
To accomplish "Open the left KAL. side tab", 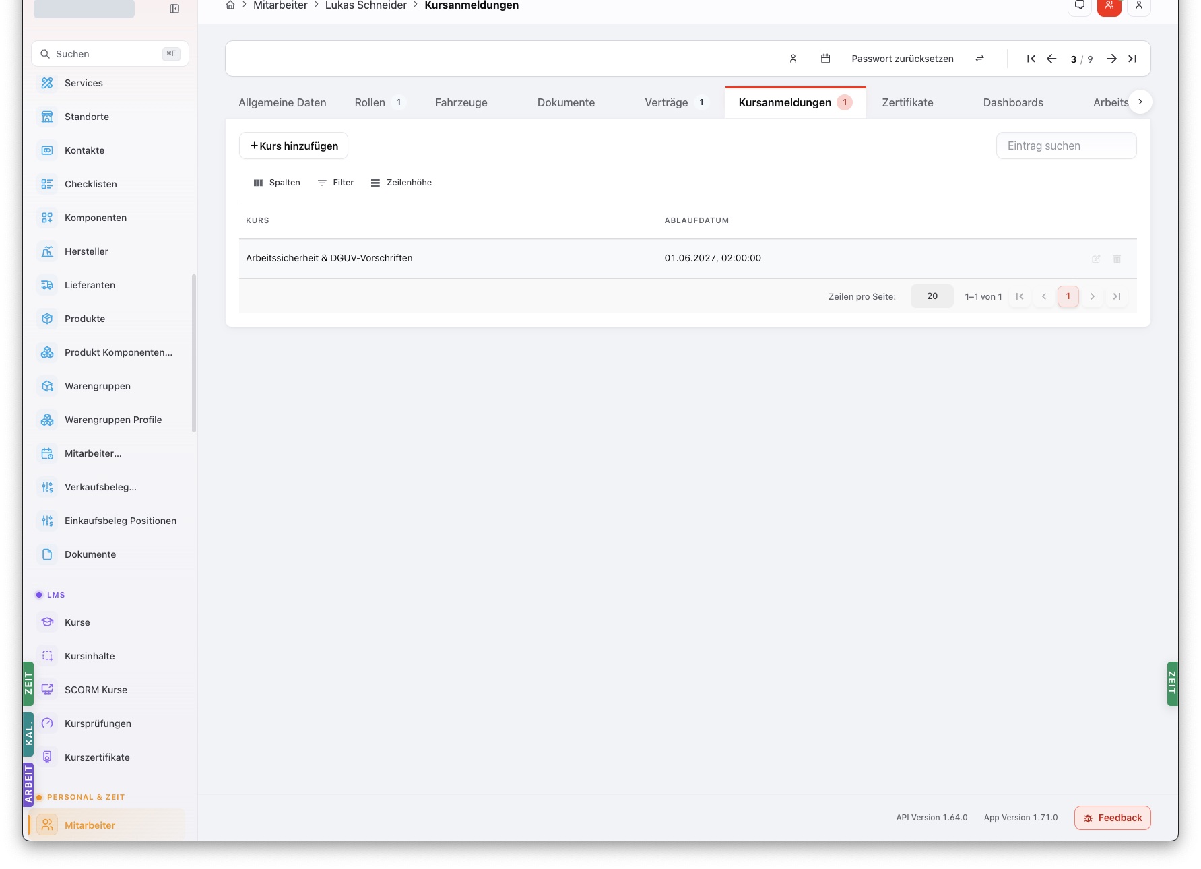I will click(28, 734).
